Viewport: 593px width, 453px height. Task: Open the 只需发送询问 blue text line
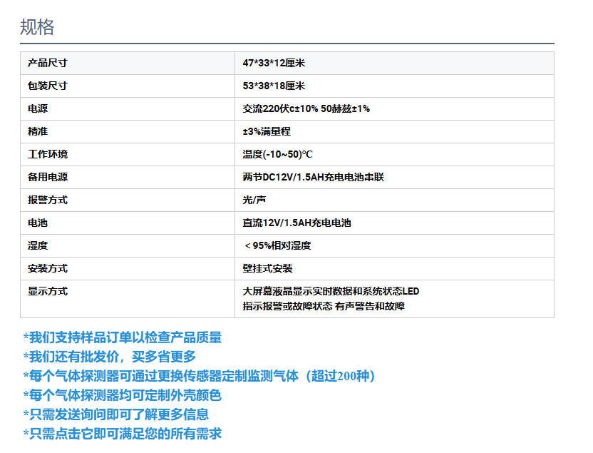[x=115, y=414]
